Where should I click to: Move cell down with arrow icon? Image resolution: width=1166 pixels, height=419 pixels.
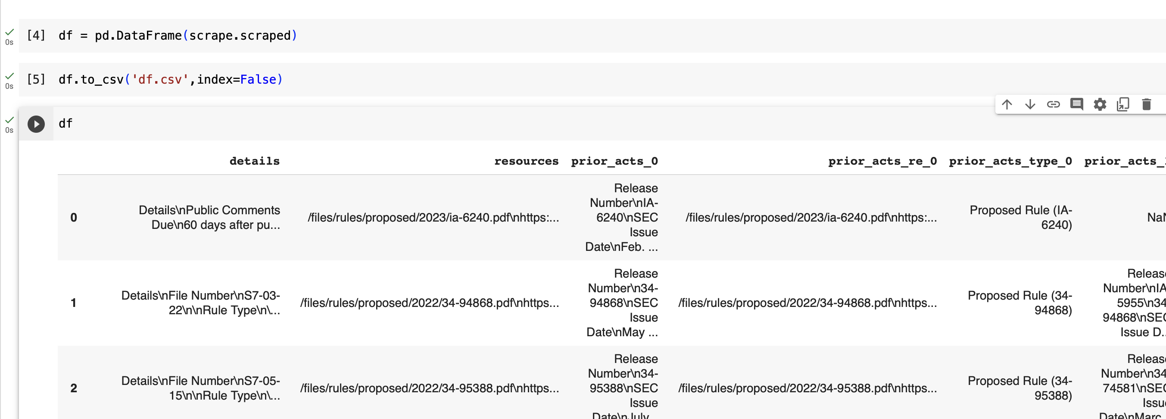click(x=1030, y=105)
